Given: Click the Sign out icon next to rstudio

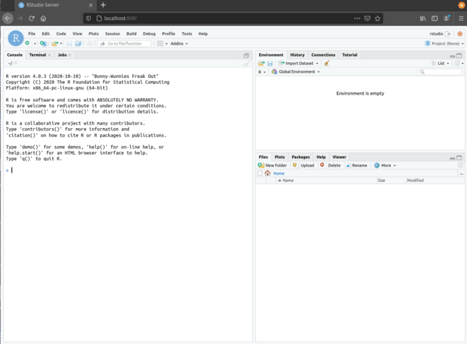Looking at the screenshot, I should (448, 34).
